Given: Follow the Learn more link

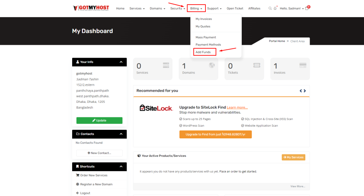Looking at the screenshot, I should pyautogui.click(x=237, y=107).
